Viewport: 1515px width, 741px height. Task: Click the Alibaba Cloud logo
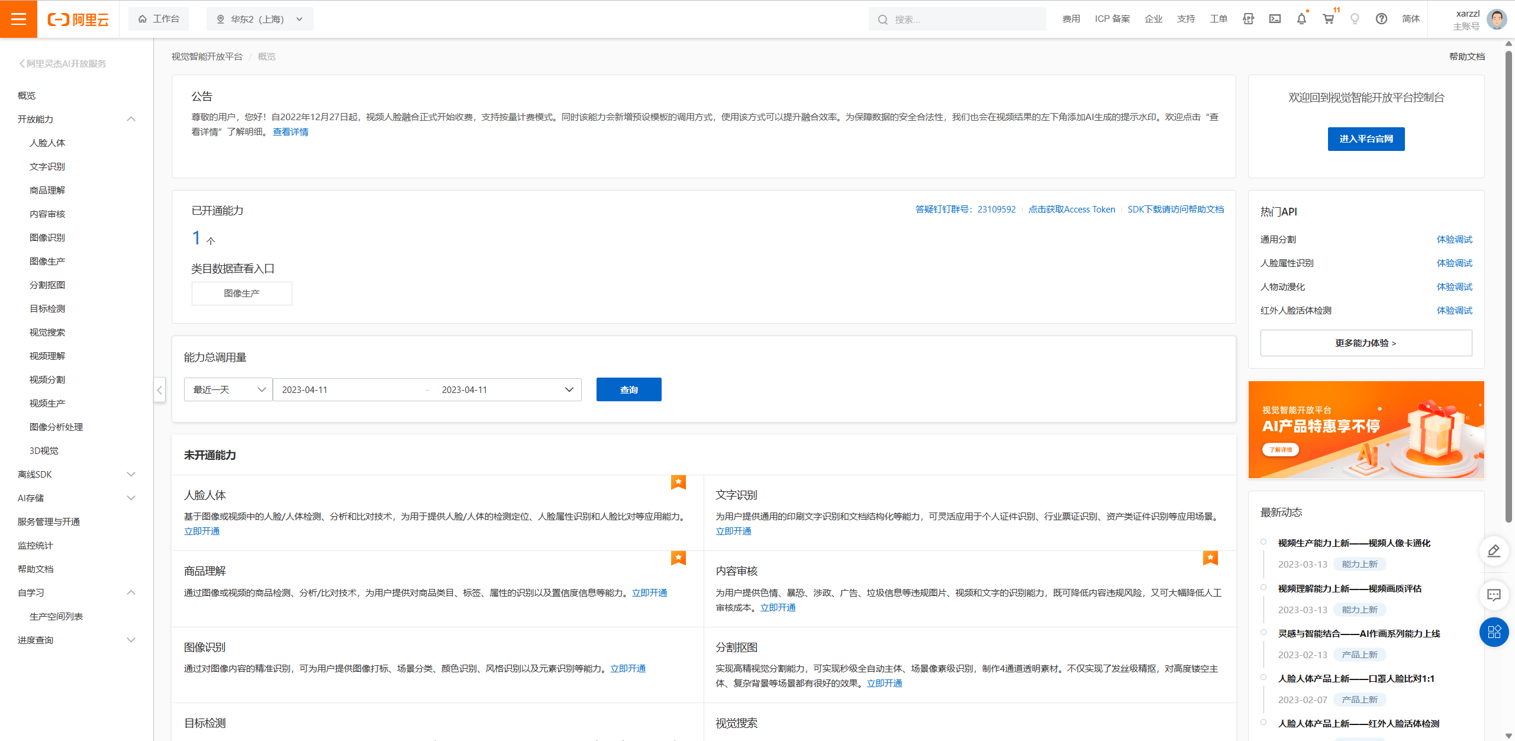78,20
